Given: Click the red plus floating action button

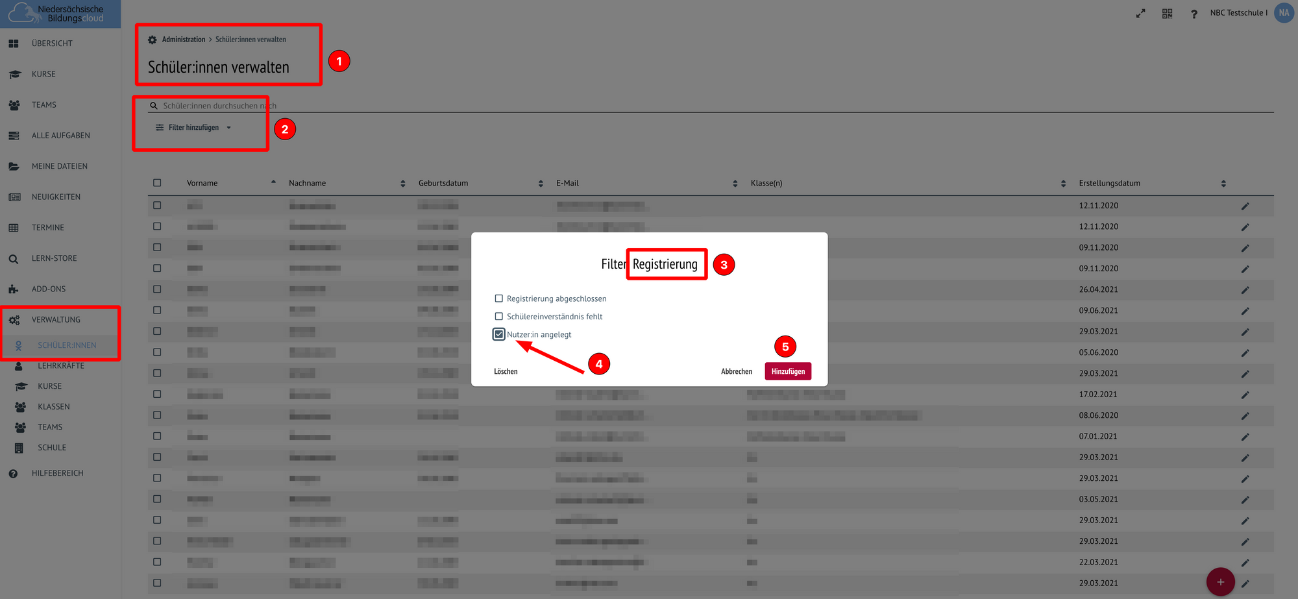Looking at the screenshot, I should coord(1220,581).
